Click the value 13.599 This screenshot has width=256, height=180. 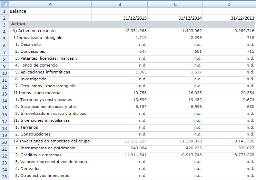[140, 100]
